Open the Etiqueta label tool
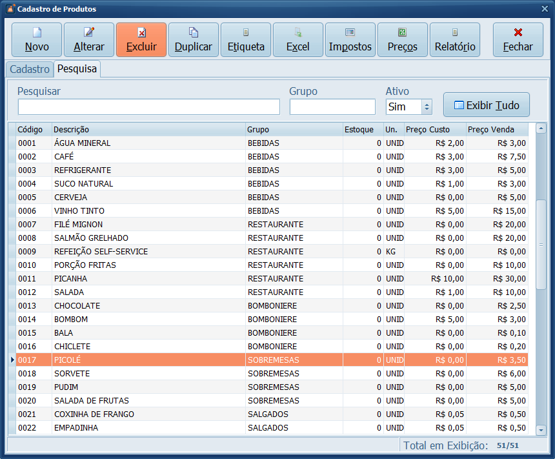Image resolution: width=555 pixels, height=459 pixels. [246, 40]
